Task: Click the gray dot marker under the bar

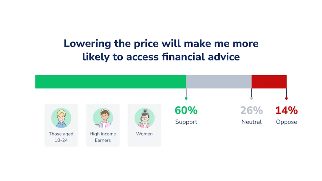Action: [x=251, y=98]
